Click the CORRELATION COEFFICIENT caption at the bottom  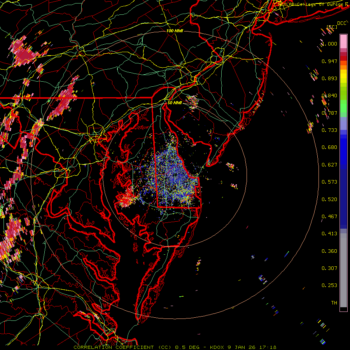tap(175, 347)
